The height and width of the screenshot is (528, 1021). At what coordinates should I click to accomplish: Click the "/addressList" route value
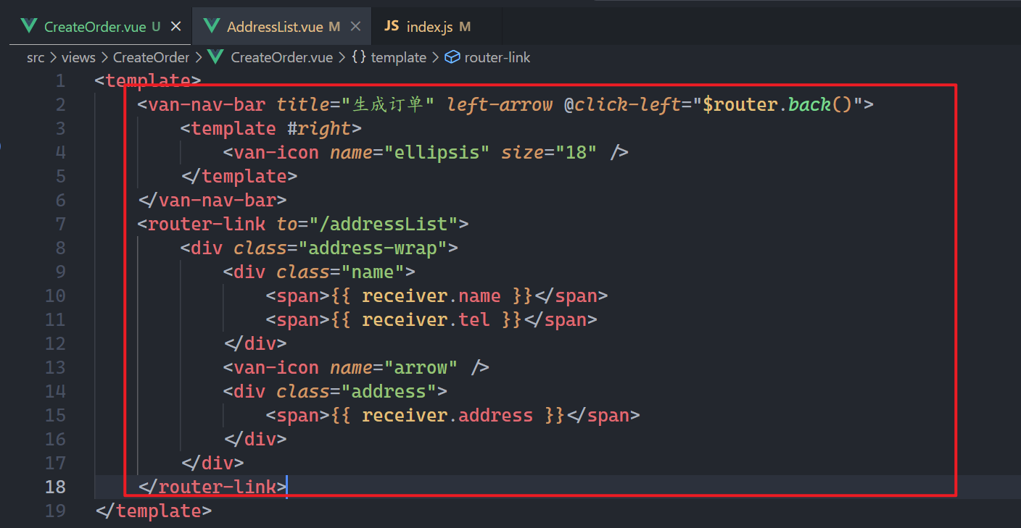click(x=383, y=225)
